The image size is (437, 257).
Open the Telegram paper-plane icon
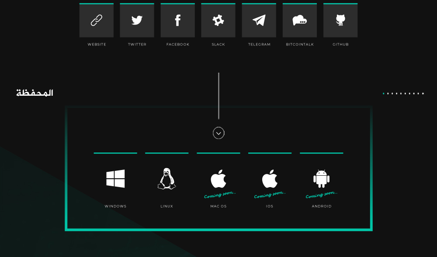[x=259, y=21]
